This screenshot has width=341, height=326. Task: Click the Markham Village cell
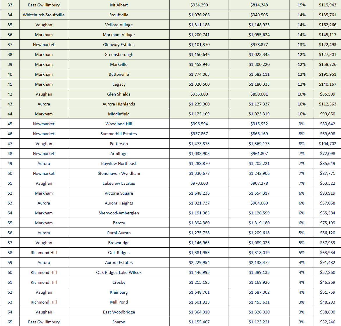(119, 35)
